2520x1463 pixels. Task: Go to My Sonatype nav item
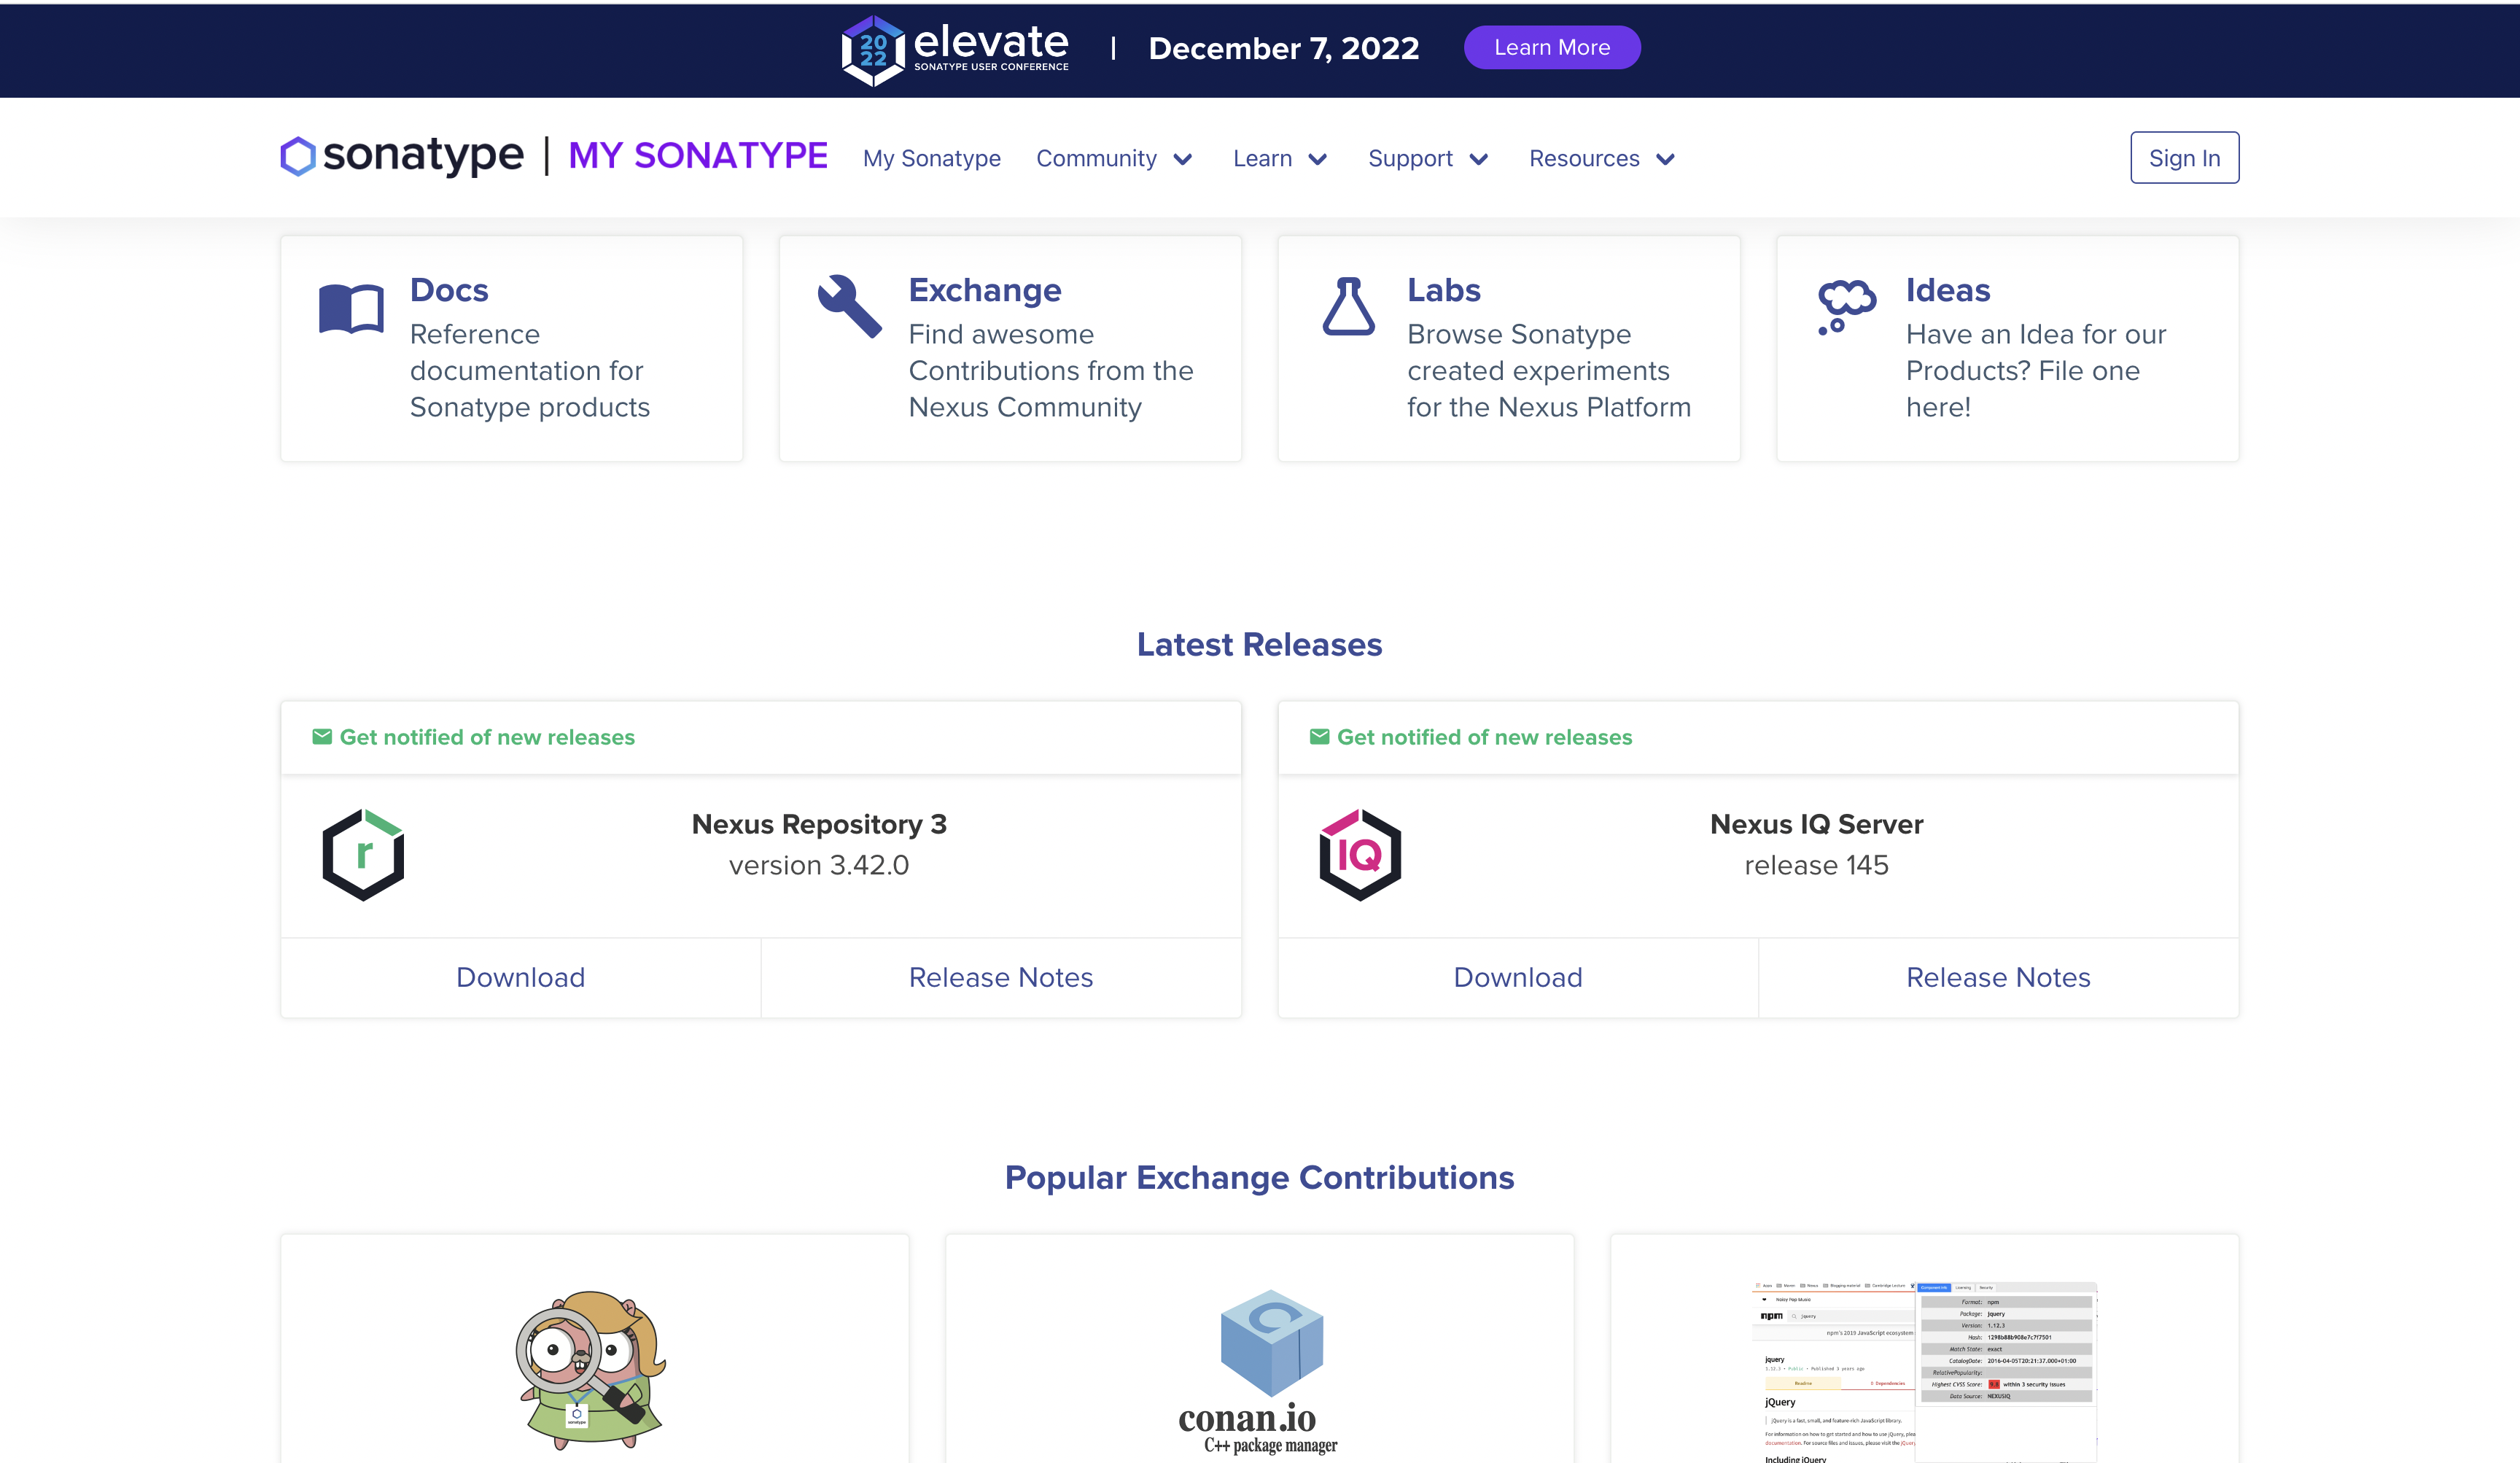pos(931,158)
